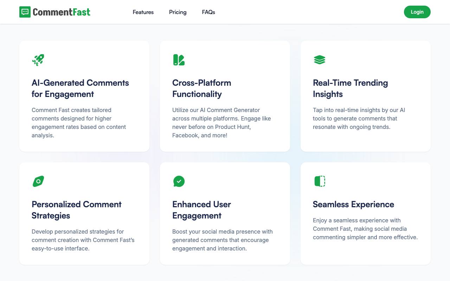The width and height of the screenshot is (450, 281).
Task: Click the Seamless Experience heading
Action: tap(353, 204)
